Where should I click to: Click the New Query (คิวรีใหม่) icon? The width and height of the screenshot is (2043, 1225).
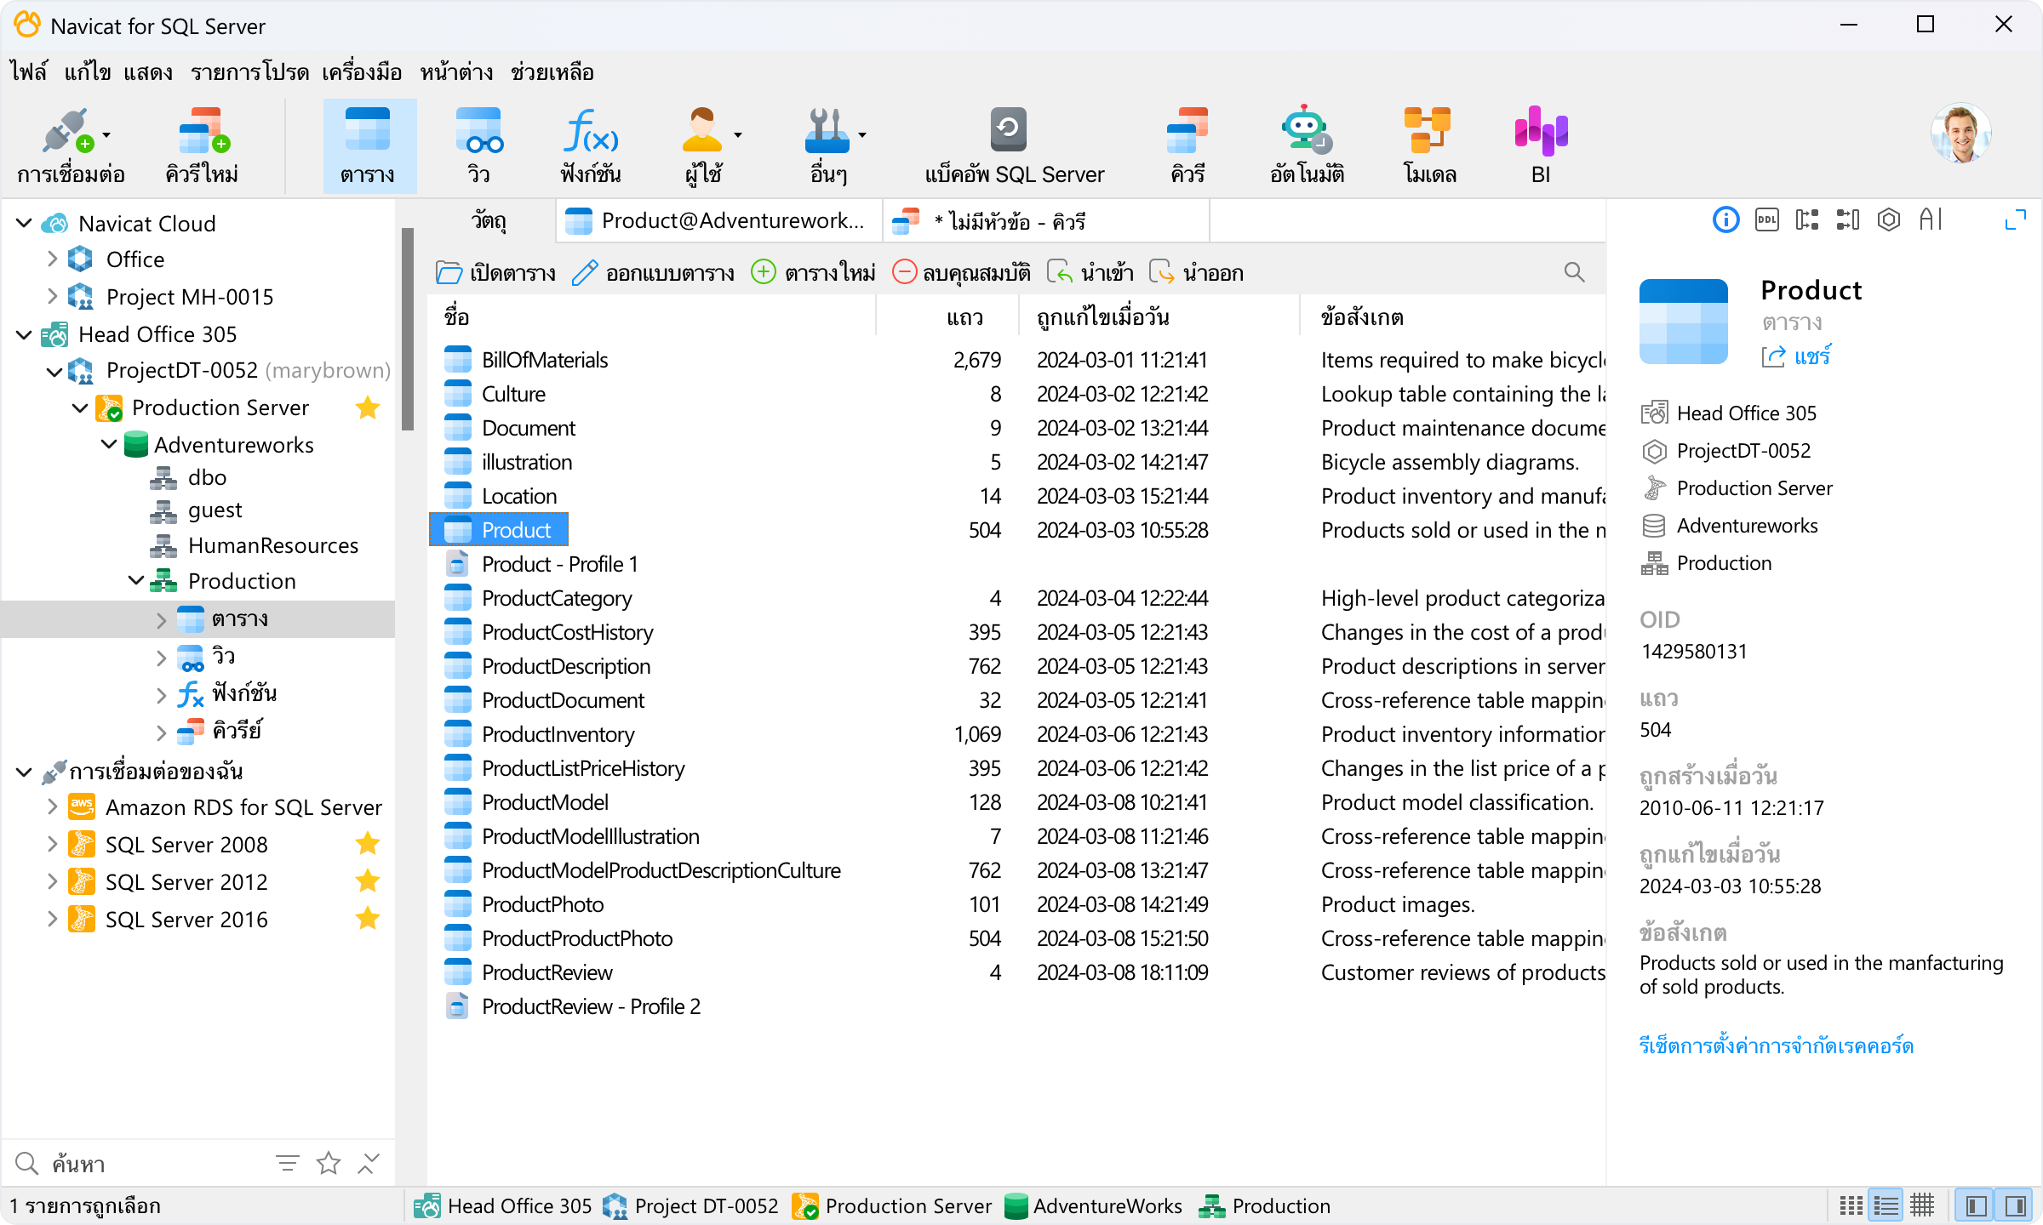pyautogui.click(x=203, y=145)
